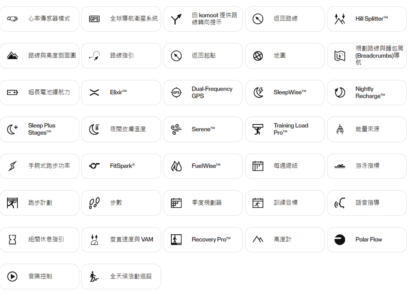This screenshot has width=409, height=291.
Task: Click the season planner calendar icon 季度規劃器
Action: (176, 203)
